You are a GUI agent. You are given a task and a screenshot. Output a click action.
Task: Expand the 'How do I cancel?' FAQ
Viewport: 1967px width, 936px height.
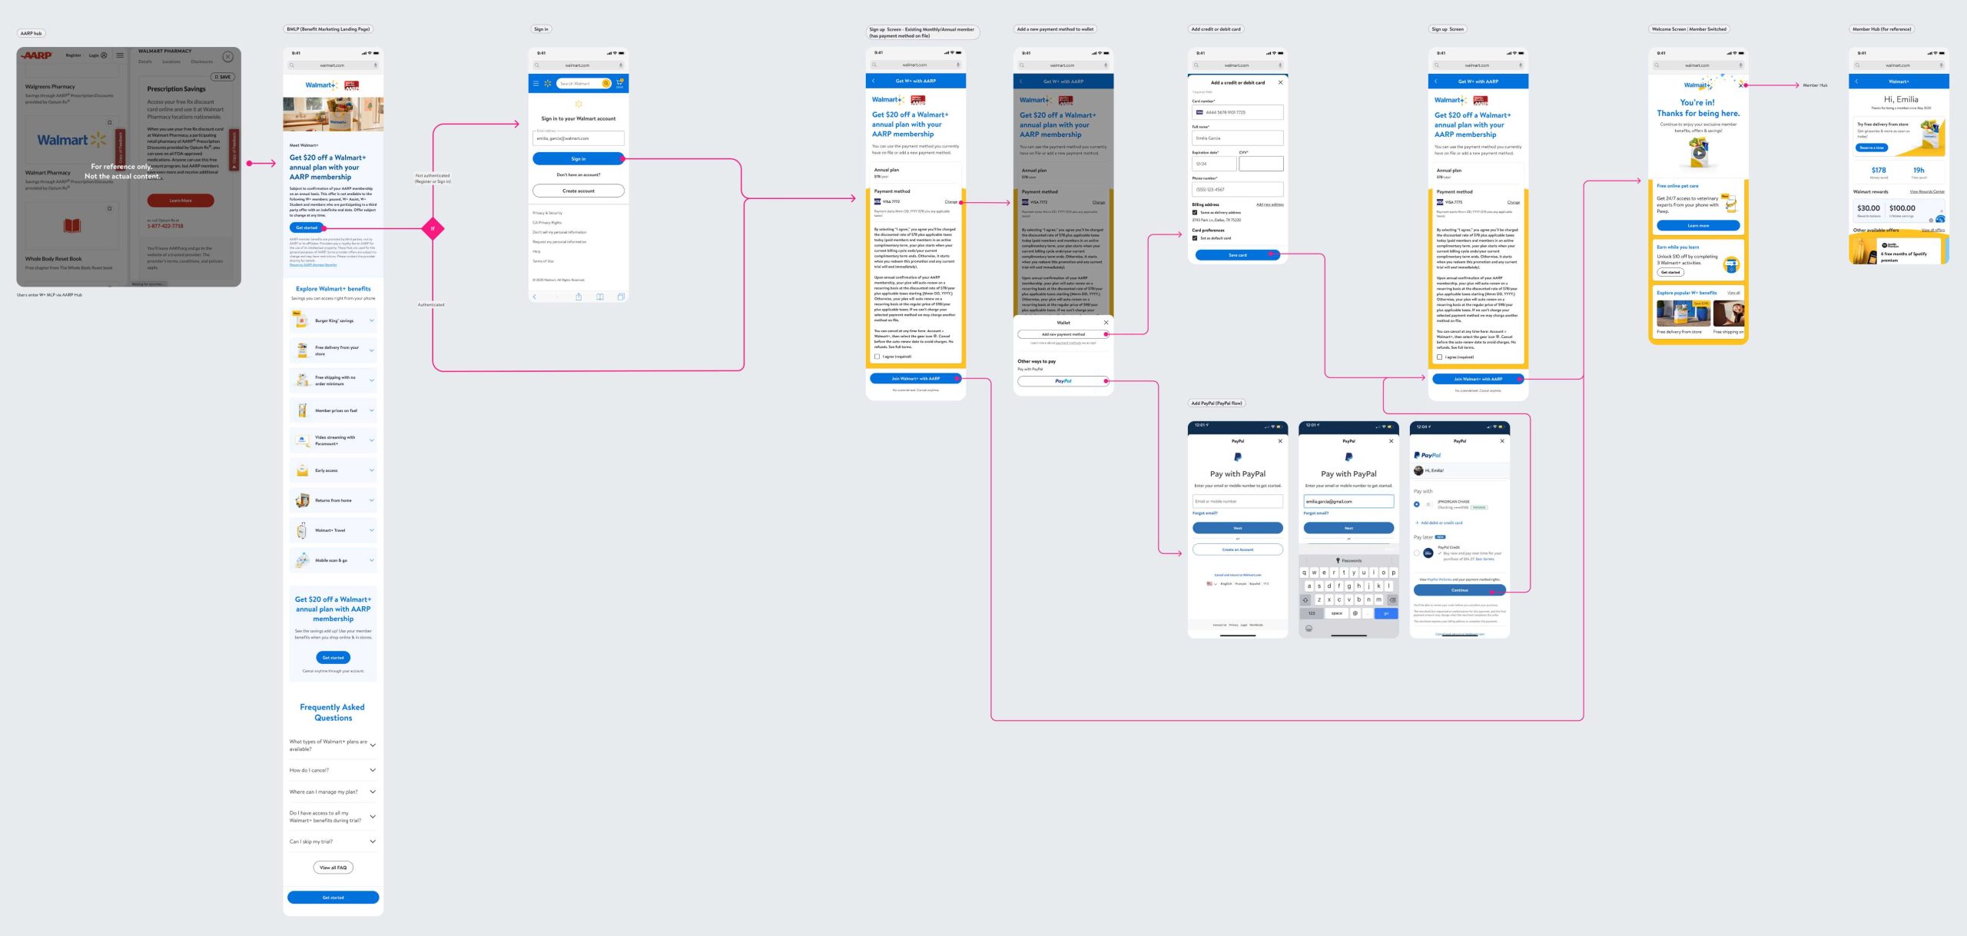(x=373, y=770)
